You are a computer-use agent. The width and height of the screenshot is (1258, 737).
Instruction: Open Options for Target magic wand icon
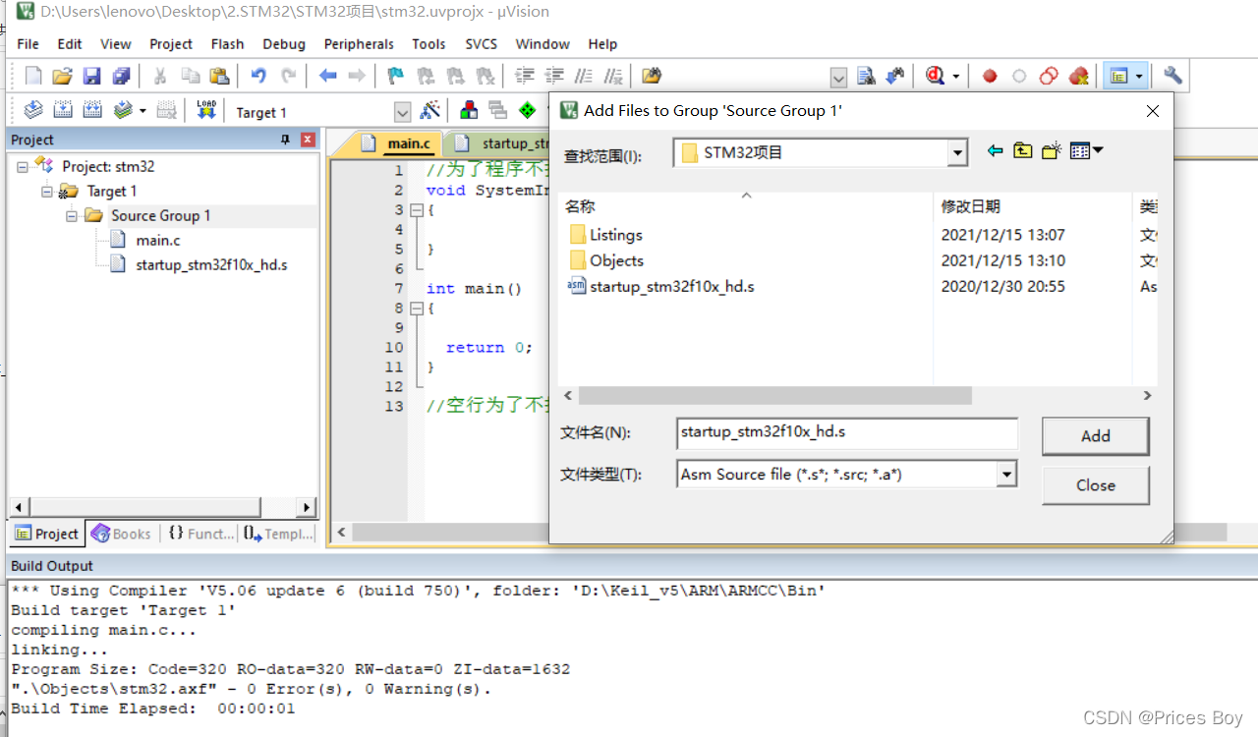pos(430,110)
